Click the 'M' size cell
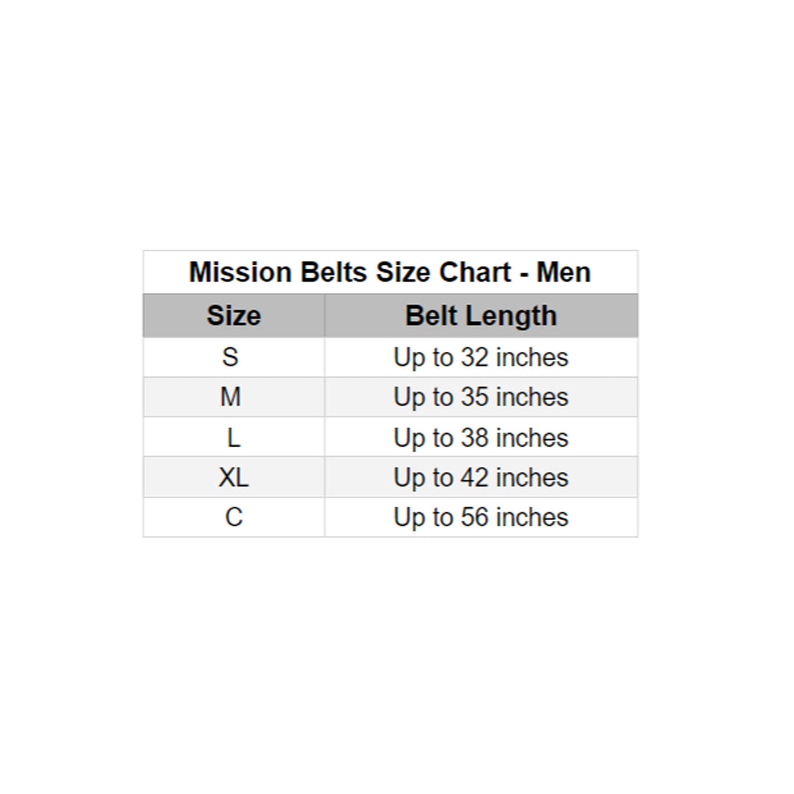Image resolution: width=794 pixels, height=794 pixels. 230,397
